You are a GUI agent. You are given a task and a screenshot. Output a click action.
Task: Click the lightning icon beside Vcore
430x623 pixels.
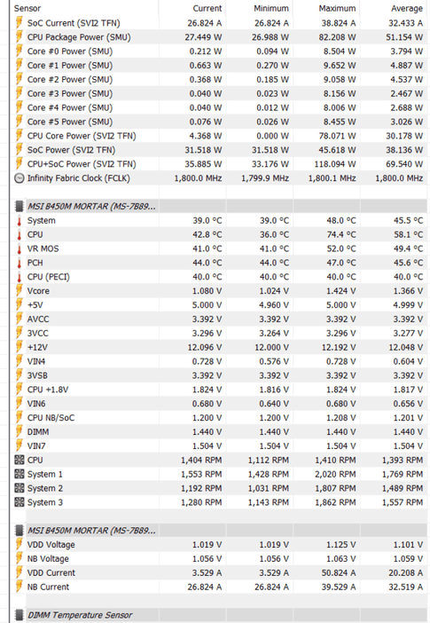click(x=19, y=291)
